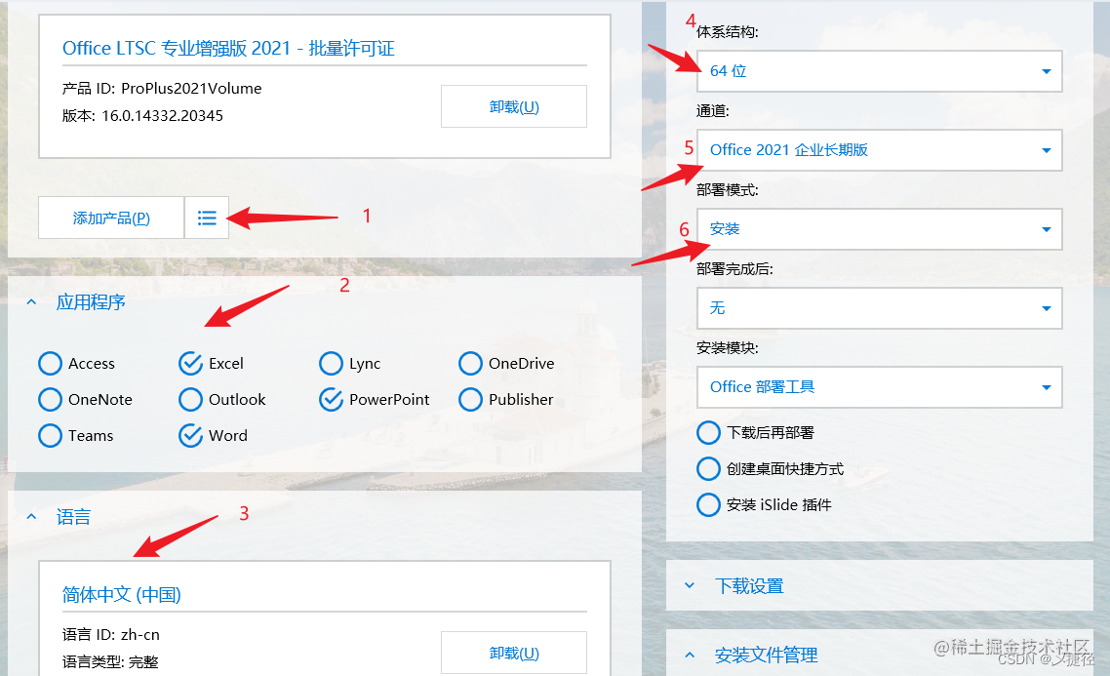Viewport: 1110px width, 676px height.
Task: Select the text 语言类型: 完整
Action: pos(110,661)
